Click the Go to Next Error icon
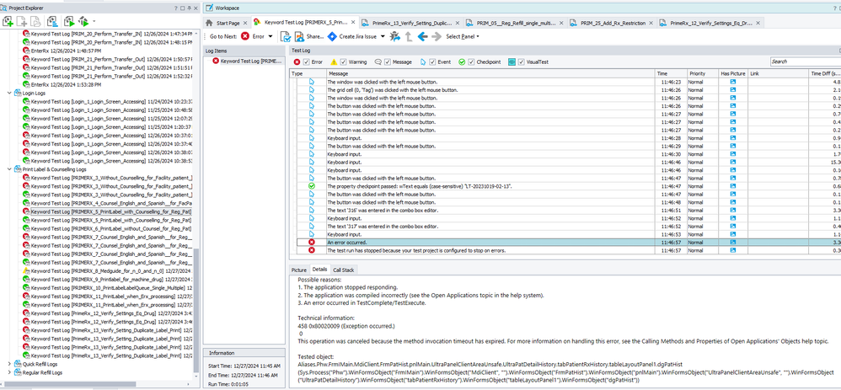This screenshot has width=841, height=390. coord(245,36)
